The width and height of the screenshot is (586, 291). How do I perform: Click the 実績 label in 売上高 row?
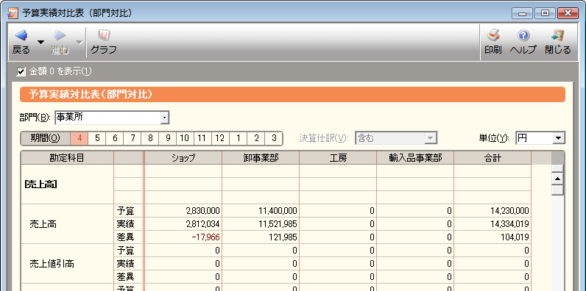click(125, 224)
